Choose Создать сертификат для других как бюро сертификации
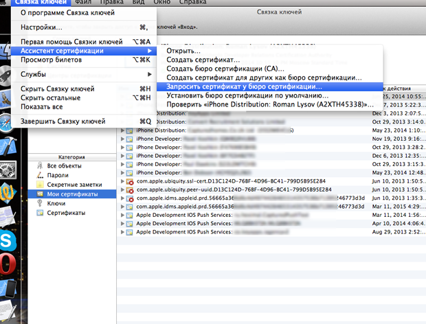This screenshot has height=324, width=426. tap(270, 78)
